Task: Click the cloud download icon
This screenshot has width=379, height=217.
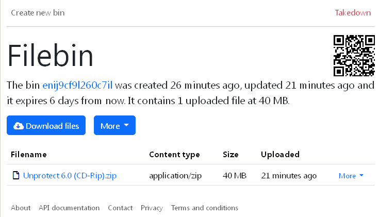Action: (x=19, y=126)
